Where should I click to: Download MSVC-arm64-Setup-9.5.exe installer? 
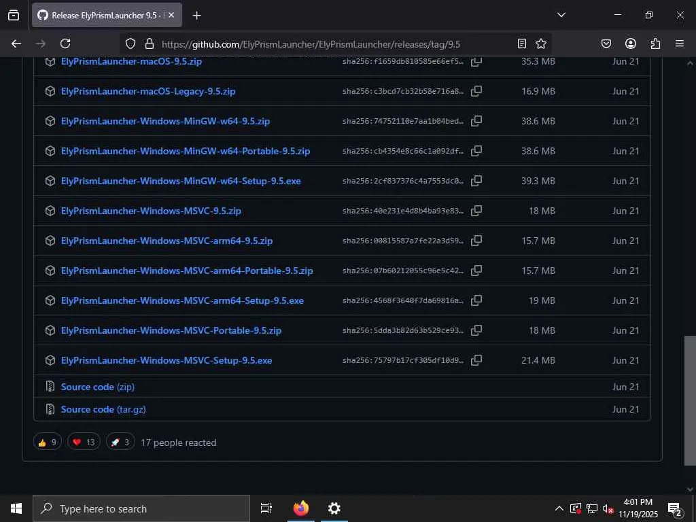coord(182,300)
